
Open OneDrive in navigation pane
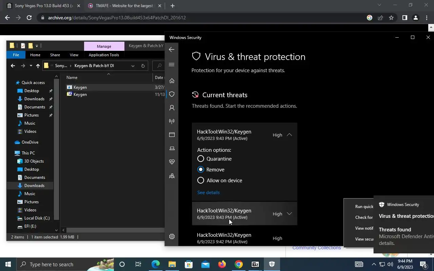pos(30,142)
